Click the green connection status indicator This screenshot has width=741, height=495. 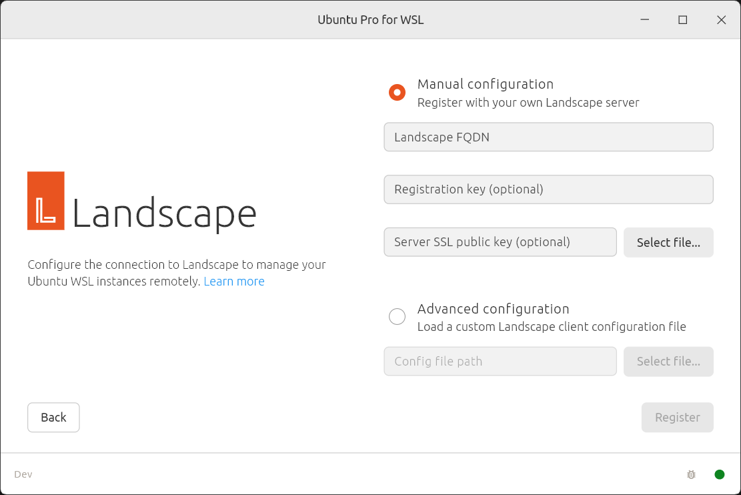coord(719,474)
